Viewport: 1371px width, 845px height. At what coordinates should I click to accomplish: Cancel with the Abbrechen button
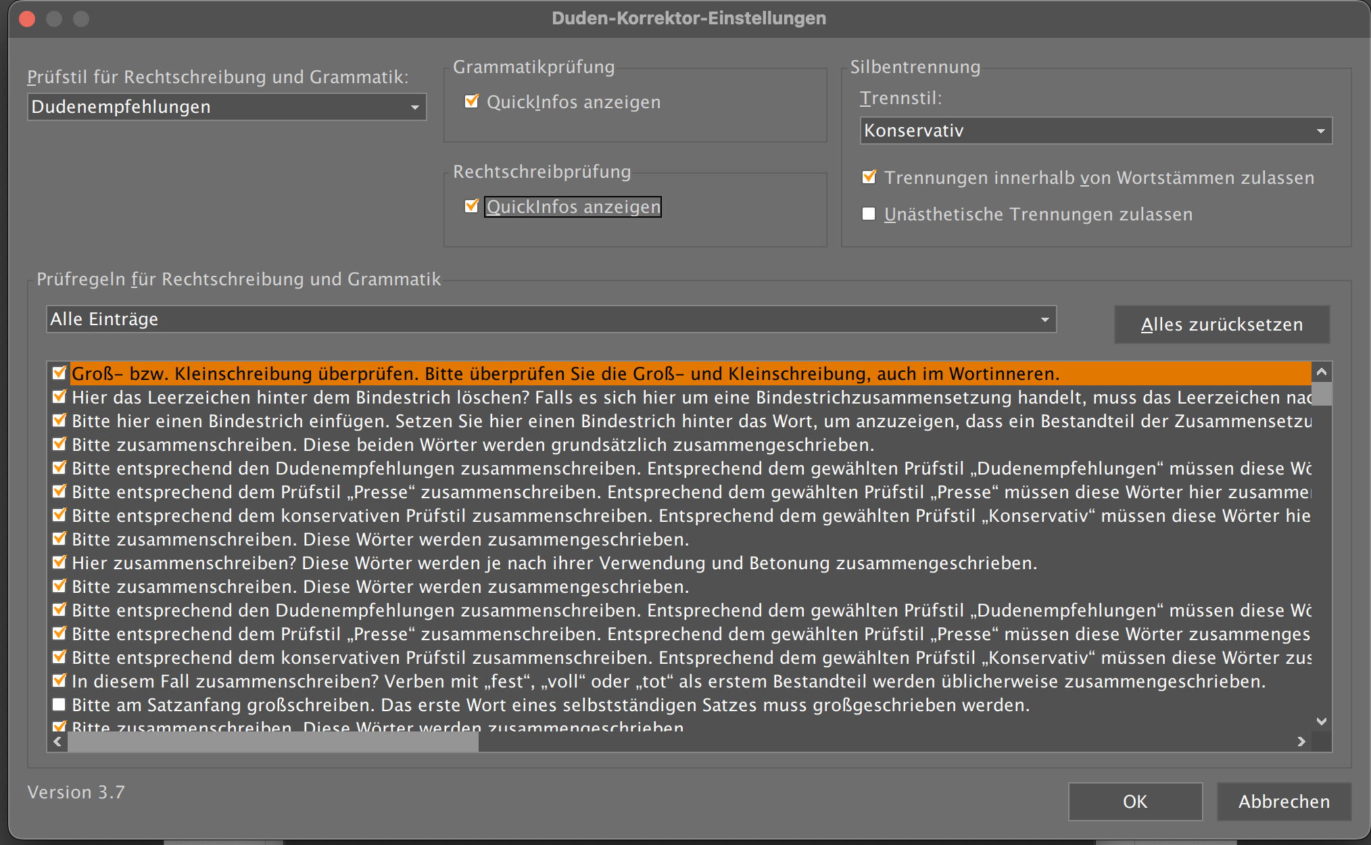[1284, 802]
